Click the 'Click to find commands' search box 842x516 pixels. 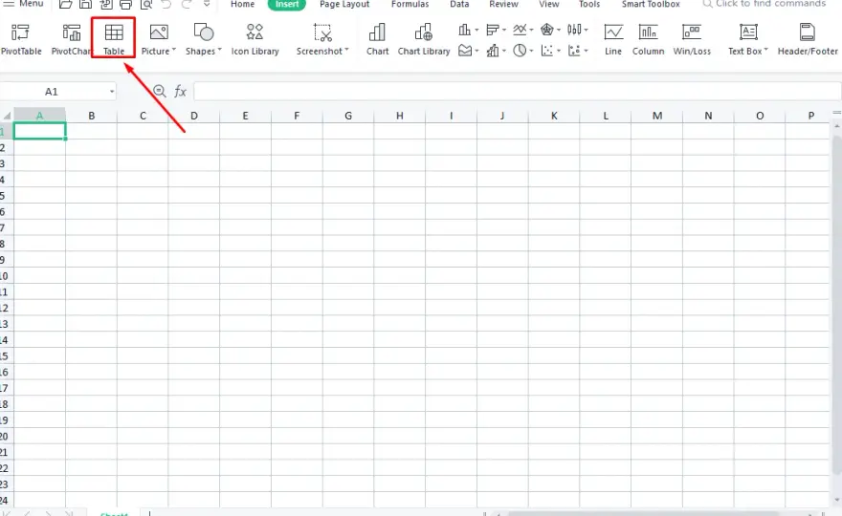pos(764,4)
